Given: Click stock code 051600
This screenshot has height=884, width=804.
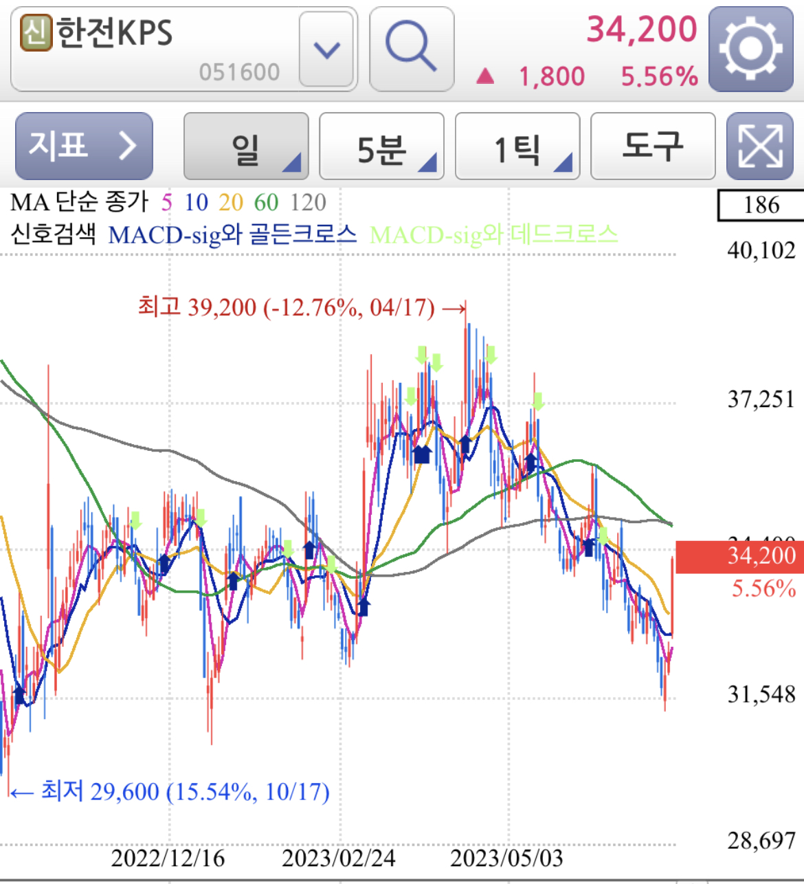Looking at the screenshot, I should pos(239,71).
